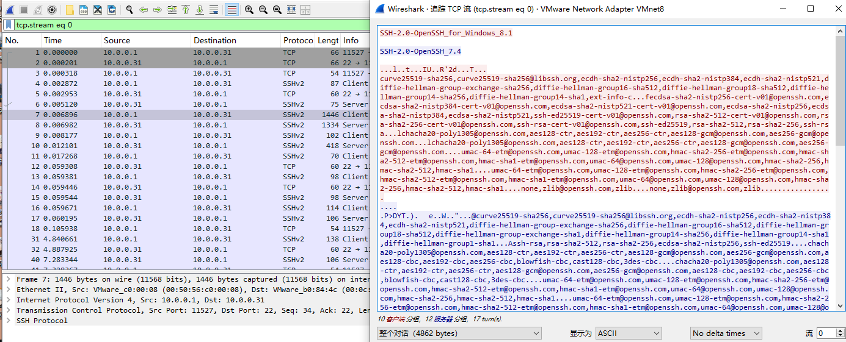Restart the current capture from the toolbar
846x342 pixels.
38,10
